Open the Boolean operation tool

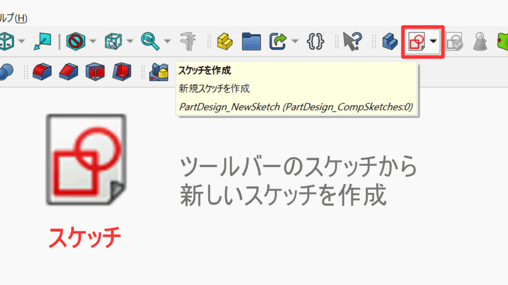(160, 73)
